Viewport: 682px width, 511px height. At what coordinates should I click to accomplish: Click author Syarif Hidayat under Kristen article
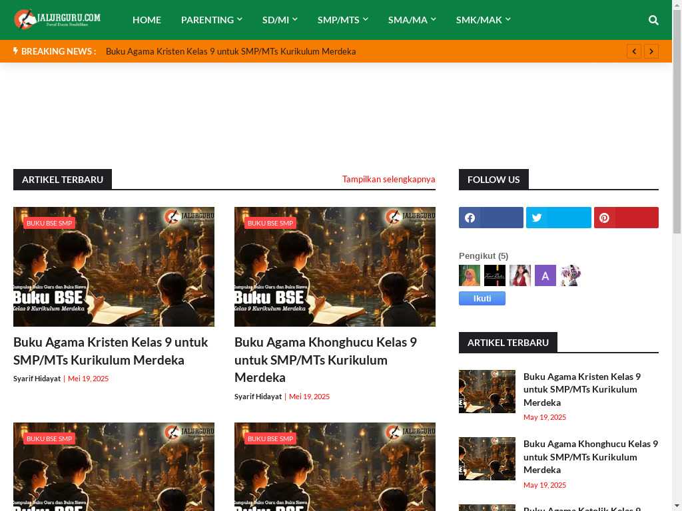point(37,379)
